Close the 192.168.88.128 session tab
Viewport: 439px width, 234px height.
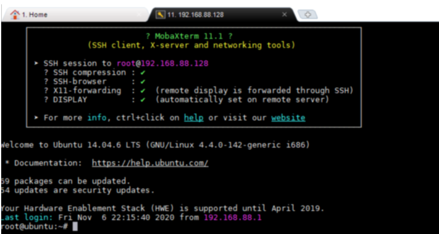pyautogui.click(x=285, y=15)
